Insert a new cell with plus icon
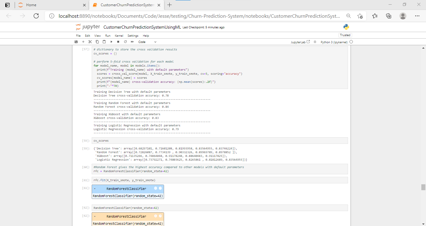Screen dimensions: 426x226 pos(83,41)
